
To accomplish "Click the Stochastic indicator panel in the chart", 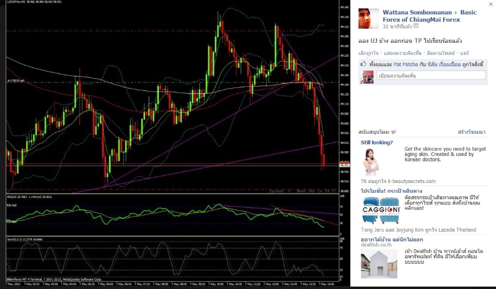I will coord(172,259).
